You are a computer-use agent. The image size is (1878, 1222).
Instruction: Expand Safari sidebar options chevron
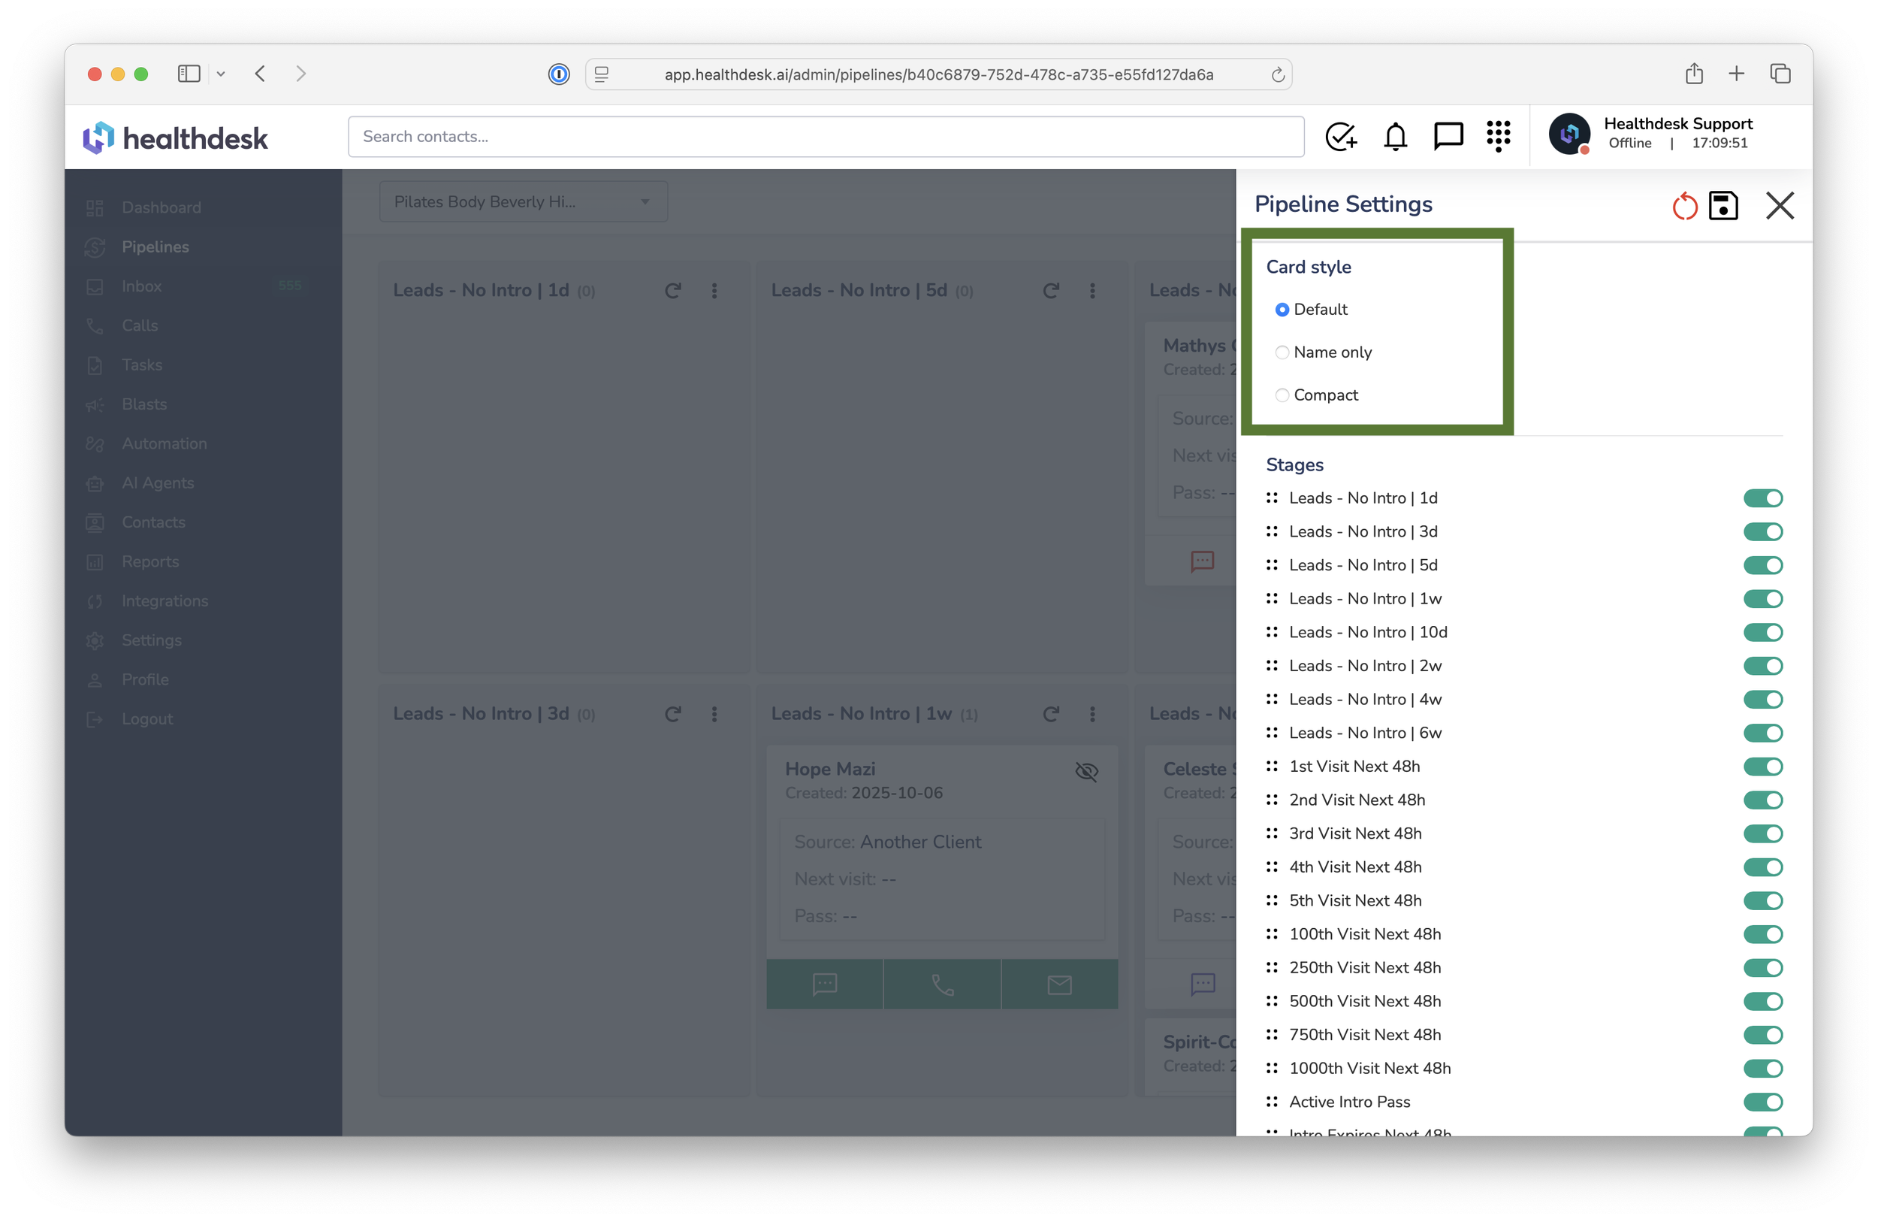pos(221,74)
